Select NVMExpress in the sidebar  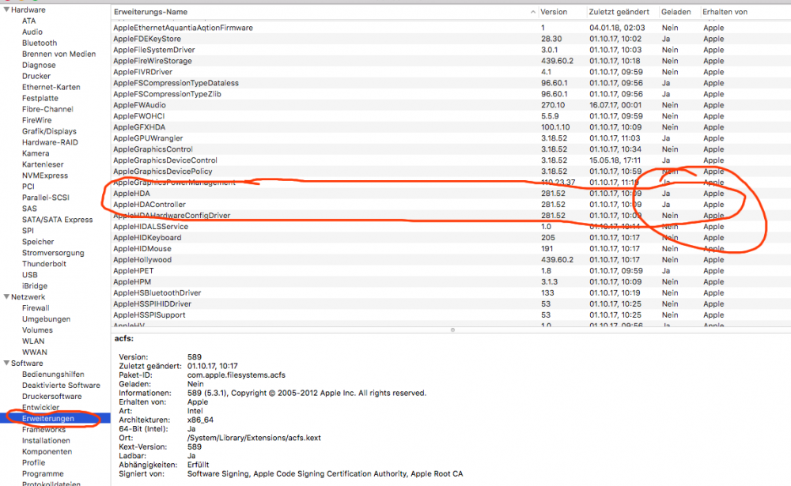click(x=44, y=176)
